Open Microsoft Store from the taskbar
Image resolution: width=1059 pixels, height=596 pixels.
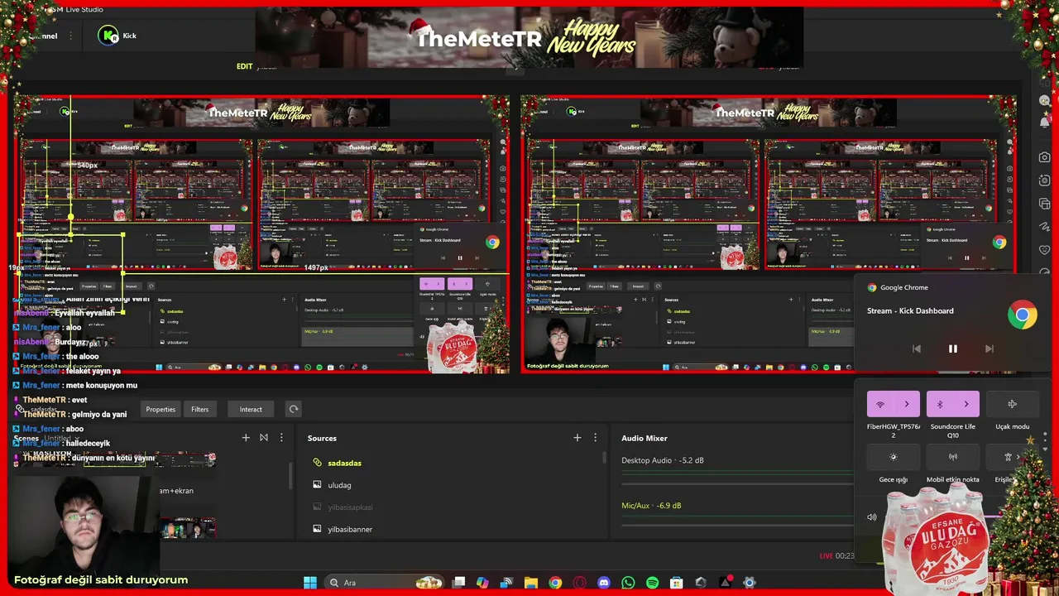pyautogui.click(x=677, y=583)
